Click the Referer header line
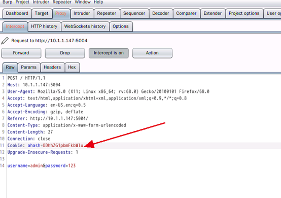 click(x=48, y=119)
